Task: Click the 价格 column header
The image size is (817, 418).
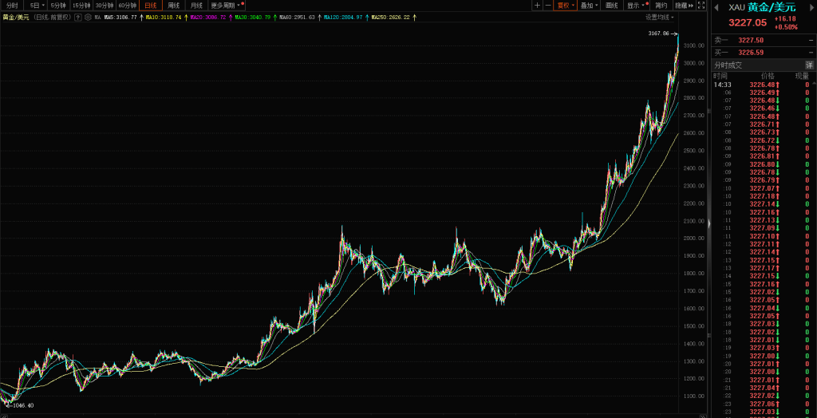Action: pos(768,76)
